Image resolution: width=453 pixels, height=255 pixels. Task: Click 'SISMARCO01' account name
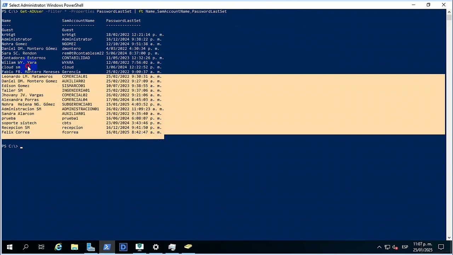coord(74,86)
